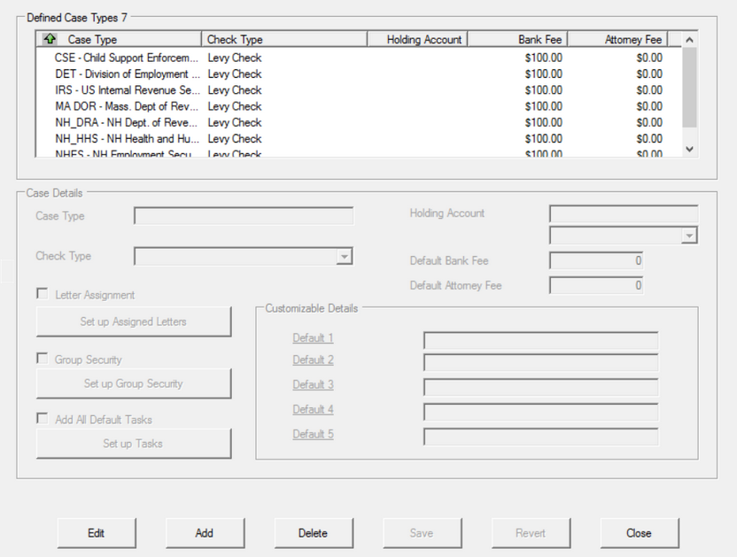Click the Save button
The height and width of the screenshot is (557, 737).
tap(422, 533)
